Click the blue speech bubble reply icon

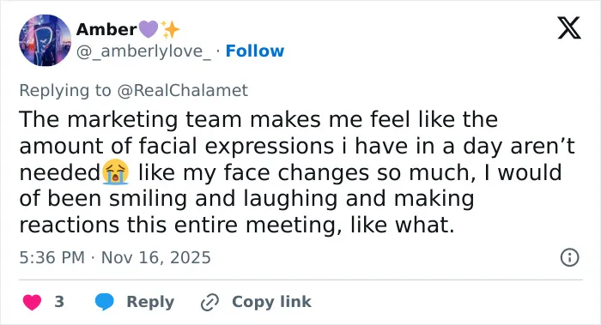104,302
